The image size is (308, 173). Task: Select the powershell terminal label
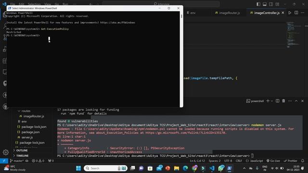(x=255, y=101)
